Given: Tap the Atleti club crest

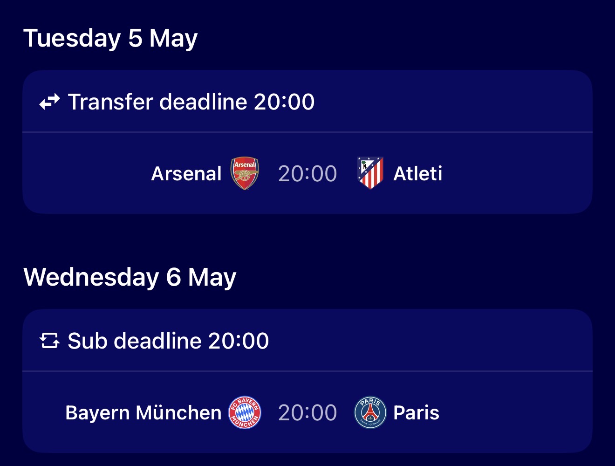Looking at the screenshot, I should [x=370, y=173].
